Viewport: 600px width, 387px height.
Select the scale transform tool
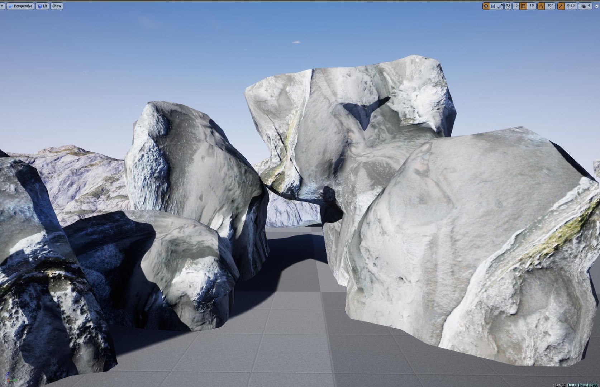(500, 6)
